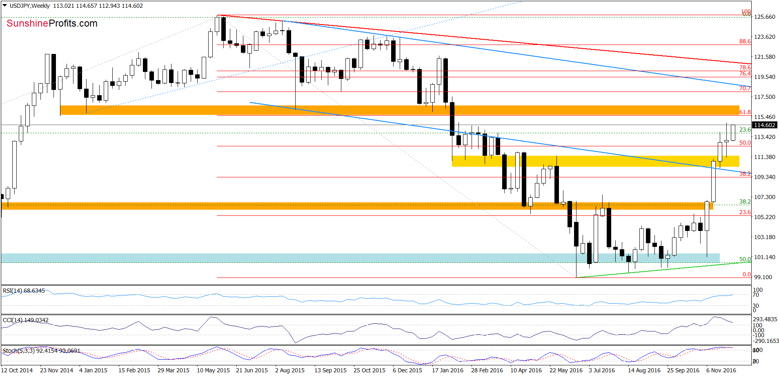The image size is (779, 376).
Task: Select the 78.6 Fibonacci level label
Action: pos(745,67)
